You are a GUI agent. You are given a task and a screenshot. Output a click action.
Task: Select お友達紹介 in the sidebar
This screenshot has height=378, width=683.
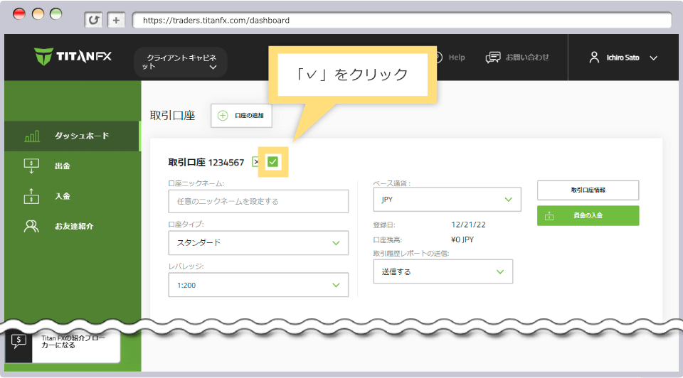pos(73,226)
